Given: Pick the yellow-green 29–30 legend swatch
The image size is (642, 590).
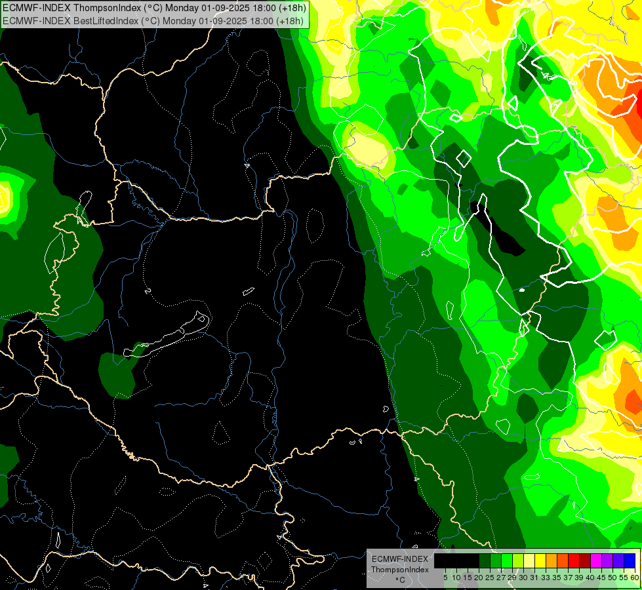Looking at the screenshot, I should coord(518,560).
